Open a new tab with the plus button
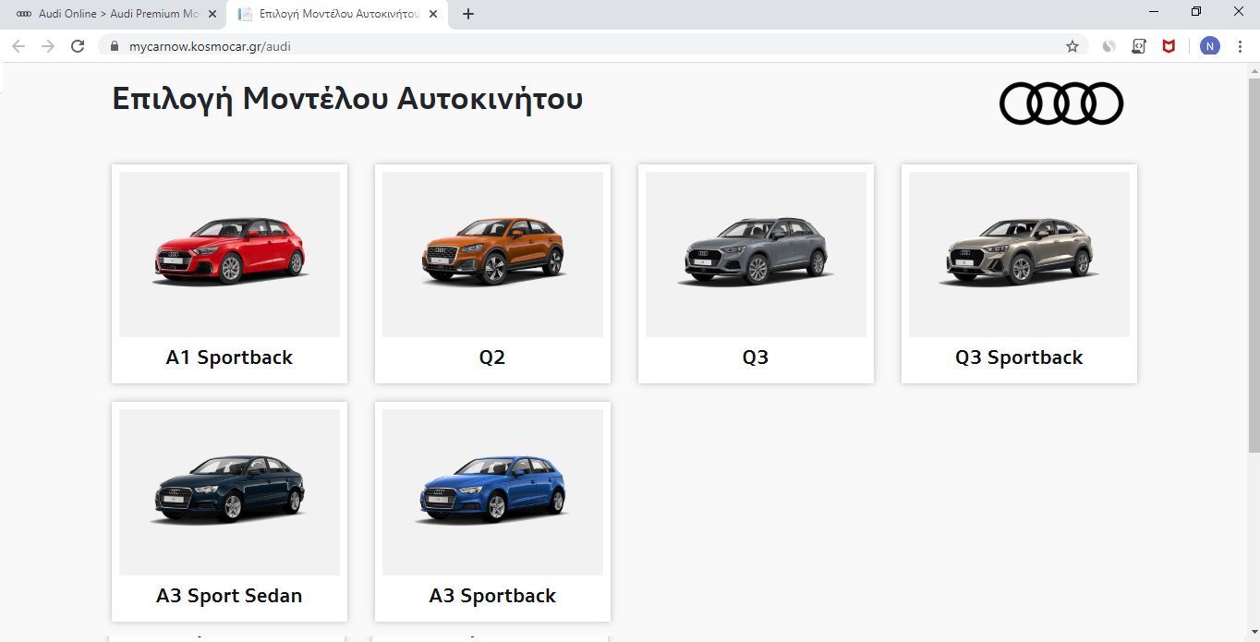1260x642 pixels. click(x=468, y=14)
